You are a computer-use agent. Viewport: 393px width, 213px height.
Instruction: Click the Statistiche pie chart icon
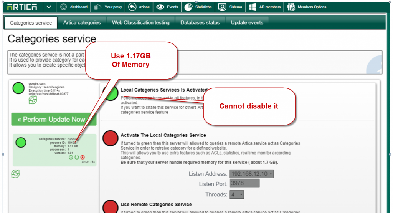188,7
